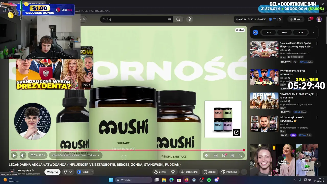Open the on-screen keyboard icon in search
Image resolution: width=327 pixels, height=184 pixels.
[169, 19]
